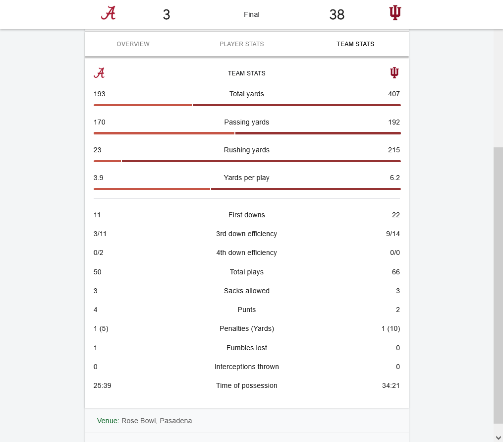The height and width of the screenshot is (442, 503).
Task: Click the vertical scrollbar thumb
Action: (498, 285)
